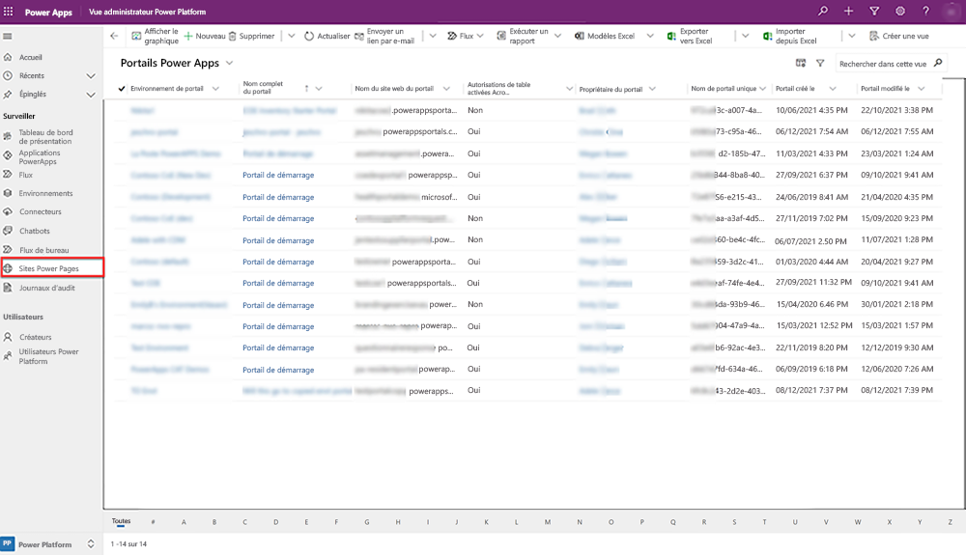The image size is (966, 555).
Task: Open the dropdown arrow next to Modèles Excel
Action: (x=650, y=36)
